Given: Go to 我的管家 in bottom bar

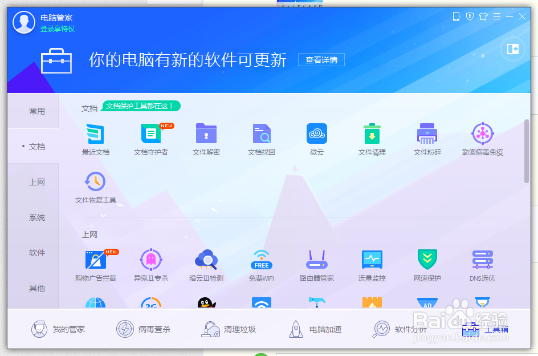Looking at the screenshot, I should [x=58, y=329].
